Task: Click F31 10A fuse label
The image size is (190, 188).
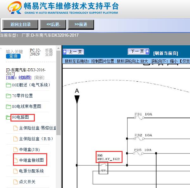Action: pos(143,114)
